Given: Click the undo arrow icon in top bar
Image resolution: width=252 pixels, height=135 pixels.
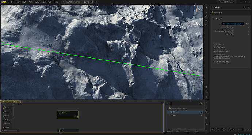Looking at the screenshot, I should tap(96, 2).
